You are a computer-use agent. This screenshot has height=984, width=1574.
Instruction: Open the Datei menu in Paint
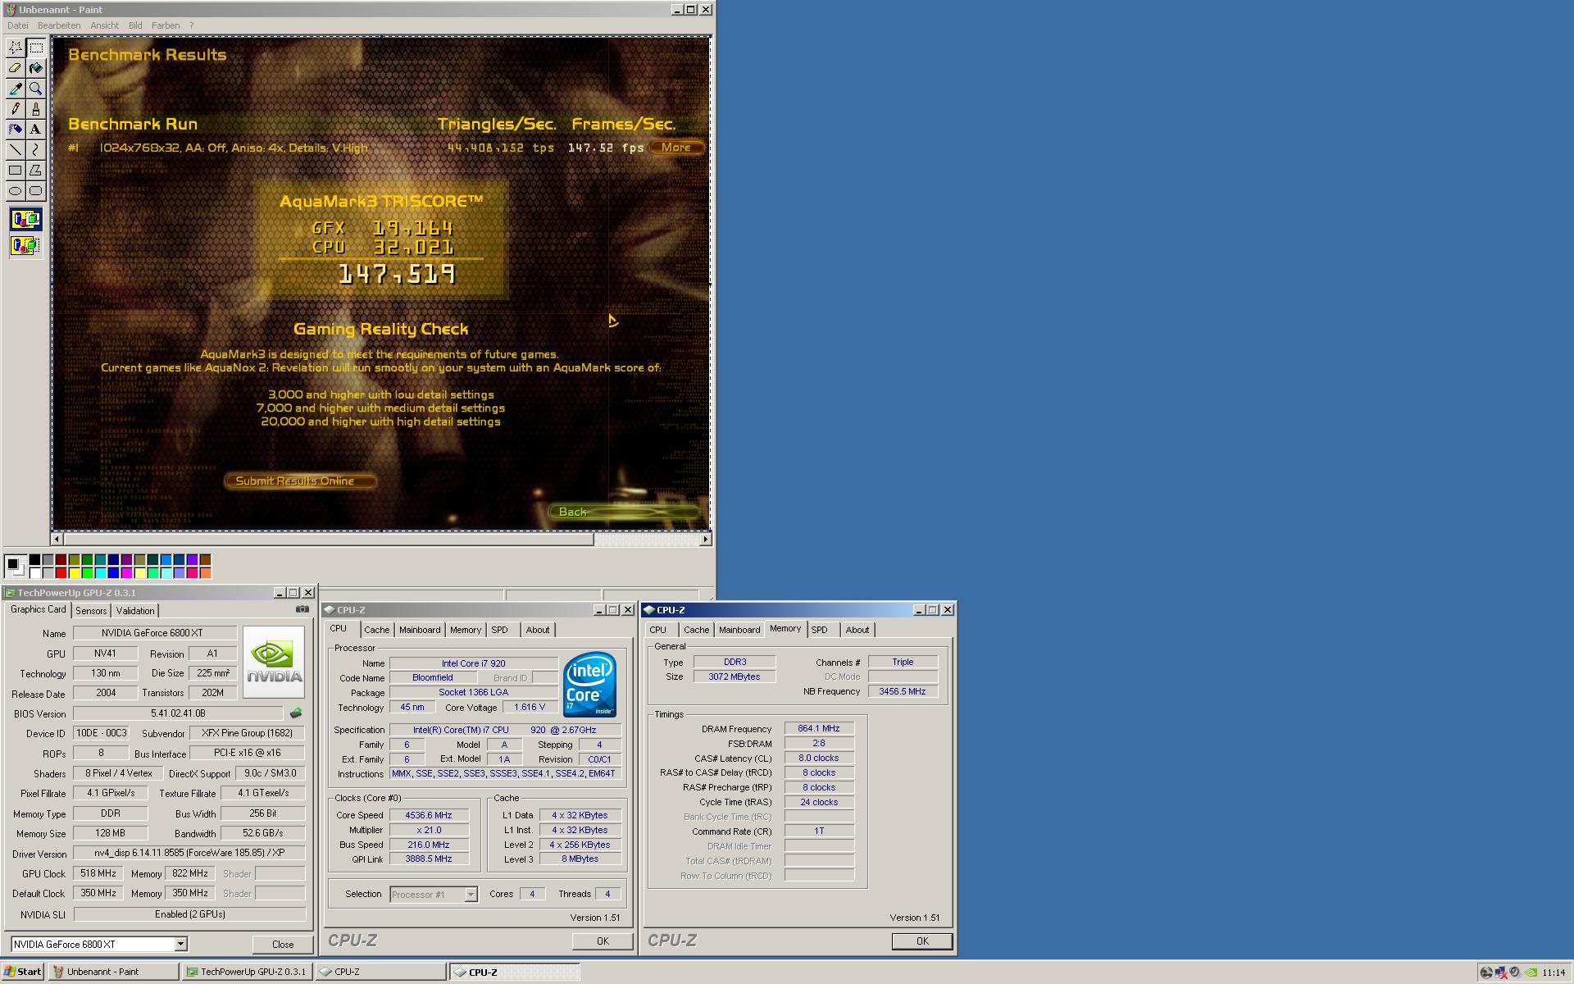tap(17, 25)
